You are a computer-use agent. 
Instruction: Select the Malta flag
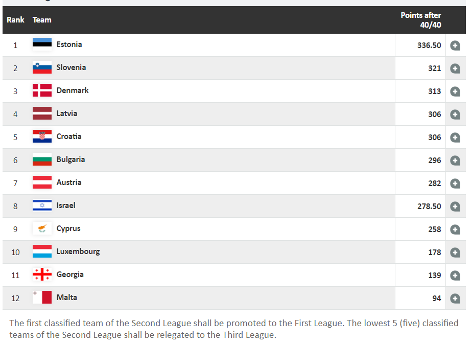click(x=42, y=297)
